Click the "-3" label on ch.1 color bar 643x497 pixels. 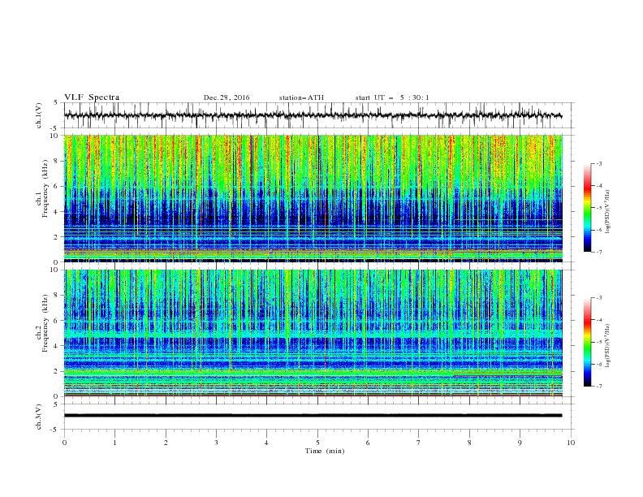coord(599,163)
